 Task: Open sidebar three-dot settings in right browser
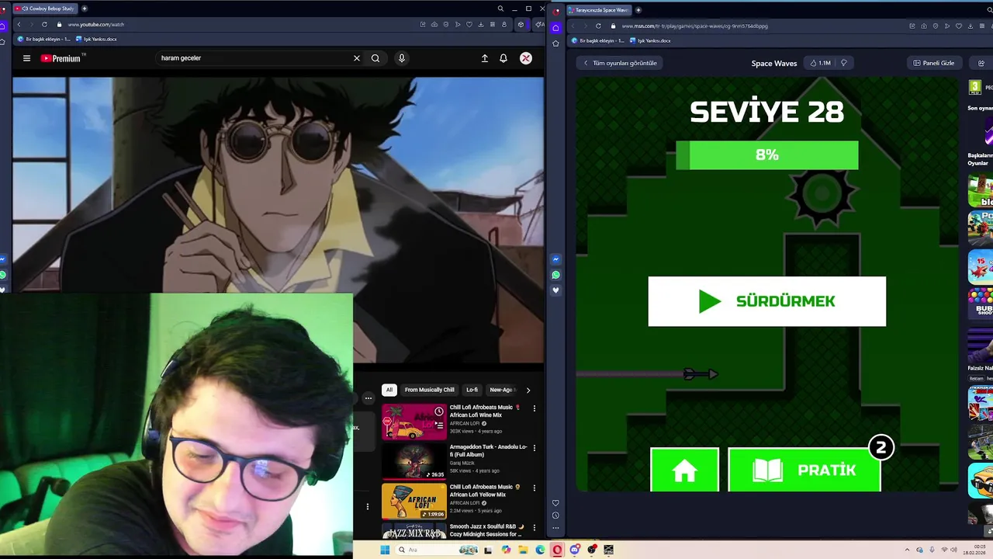point(555,528)
